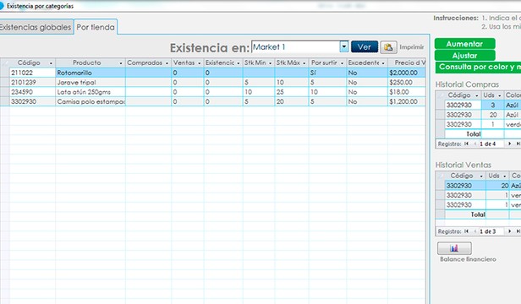Screen dimensions: 521x304
Task: Go to first record in Historial Ventas
Action: tap(467, 231)
